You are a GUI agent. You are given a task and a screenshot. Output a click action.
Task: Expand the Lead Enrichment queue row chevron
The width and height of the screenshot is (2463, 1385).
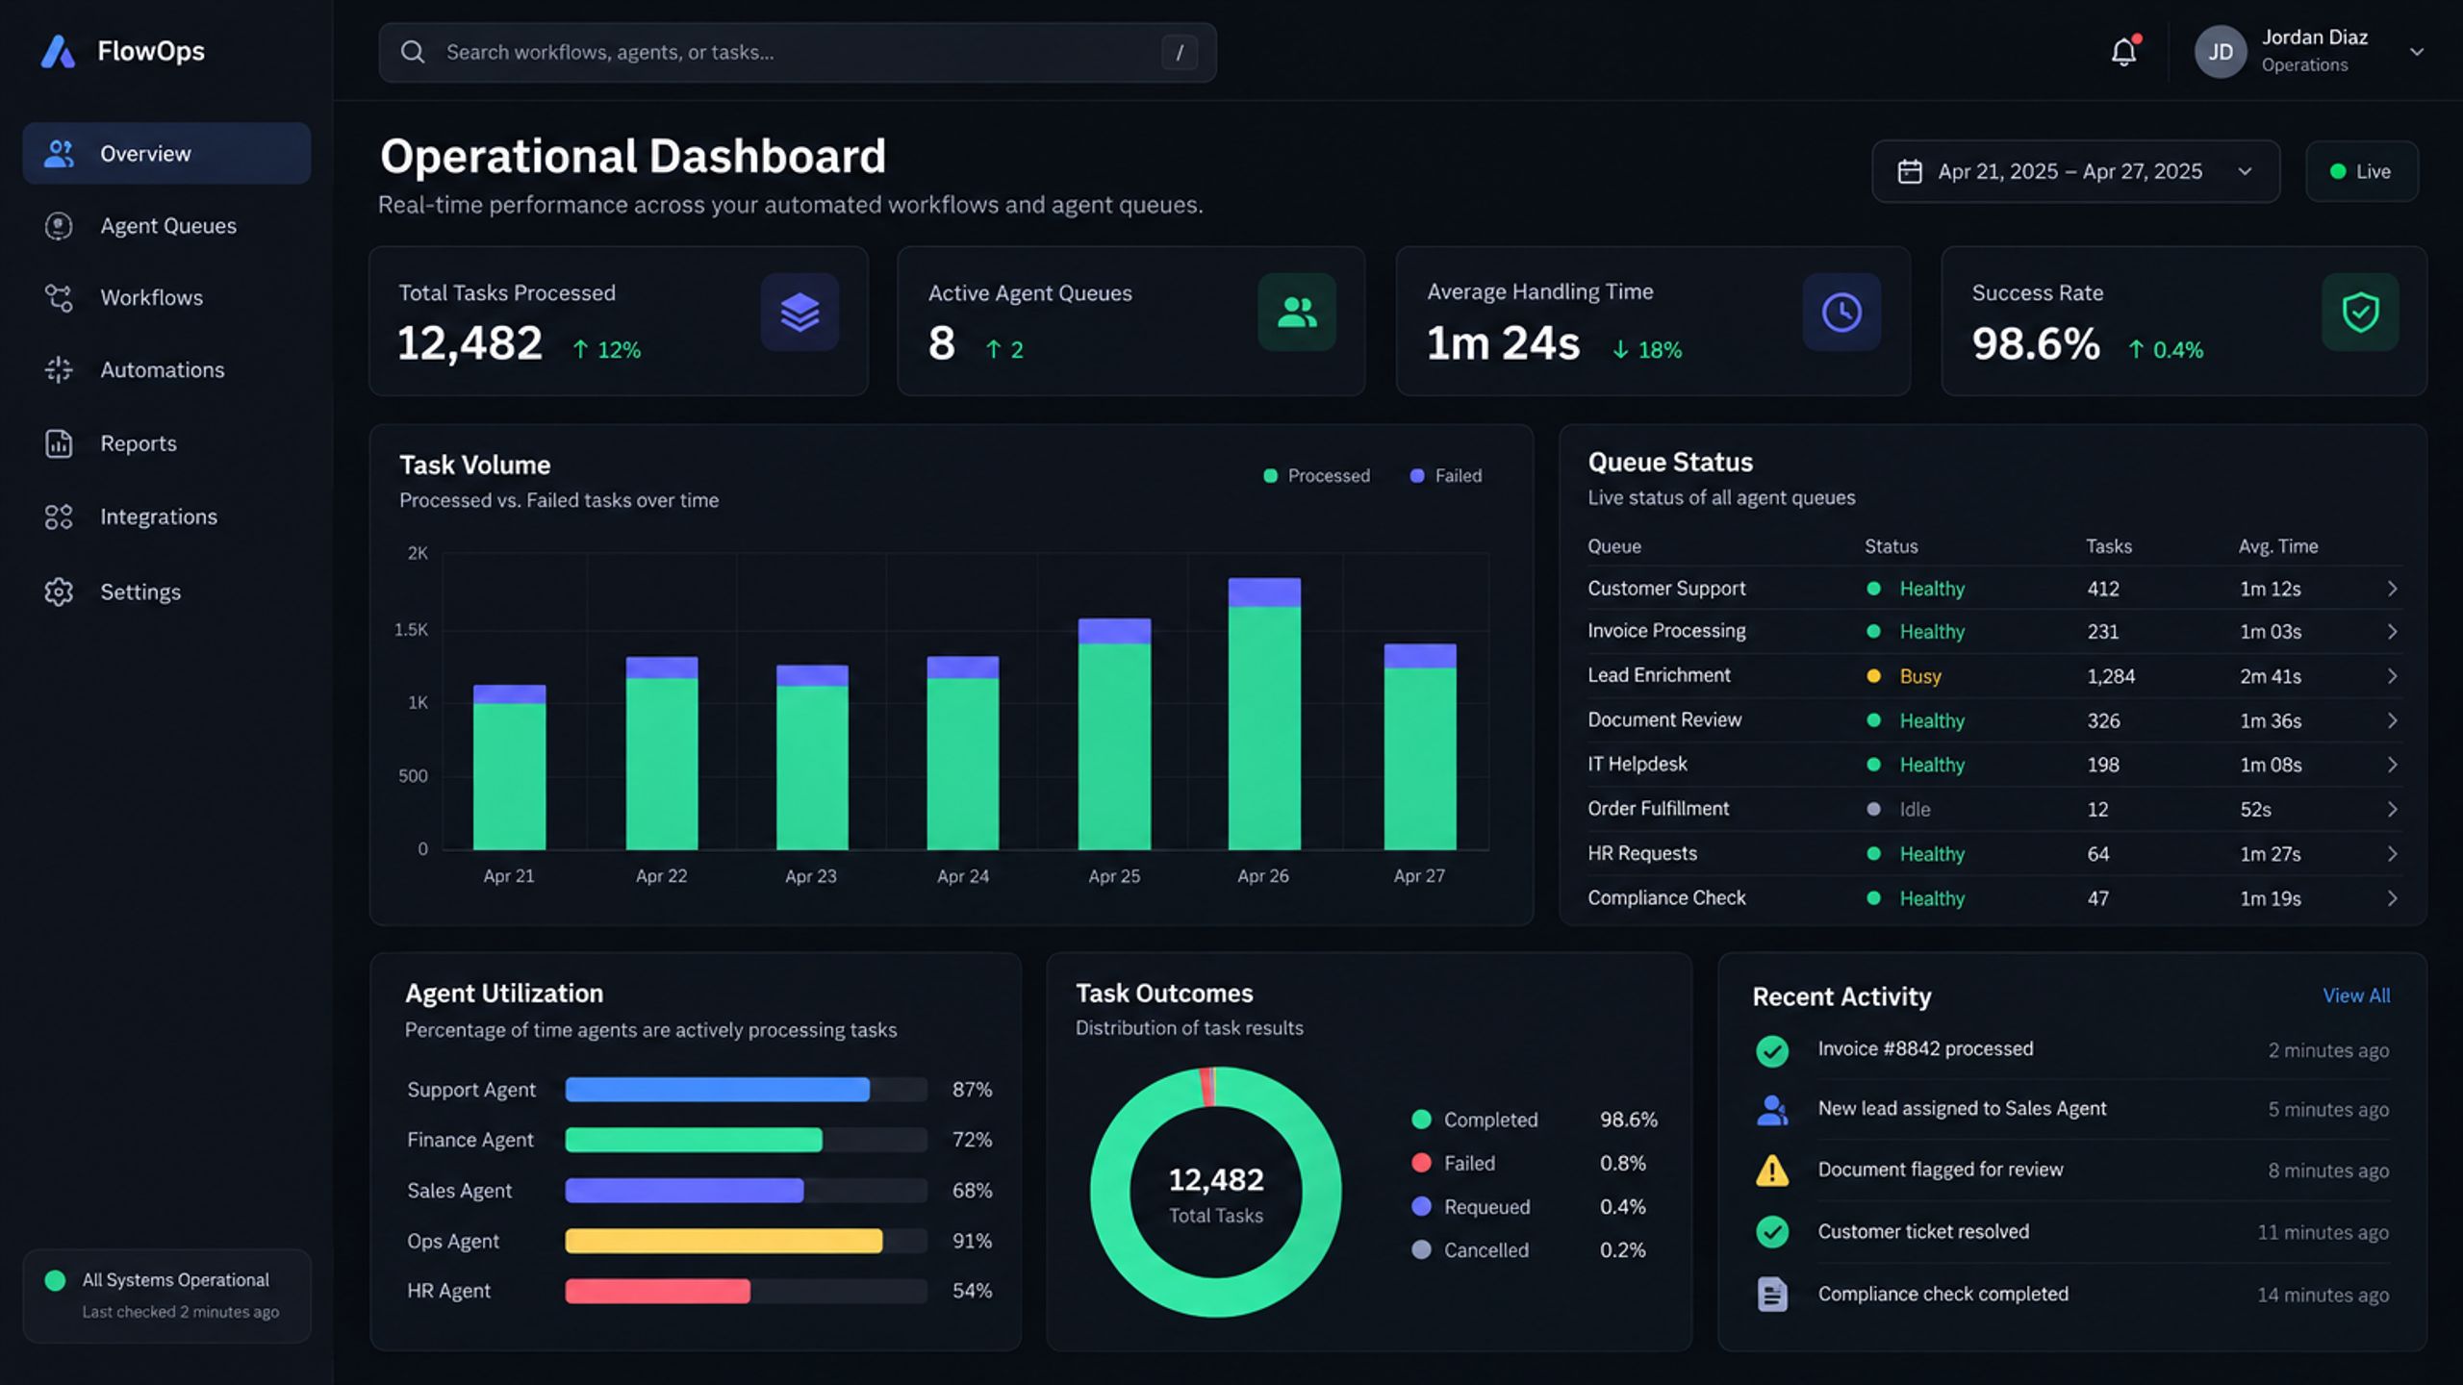click(2392, 676)
